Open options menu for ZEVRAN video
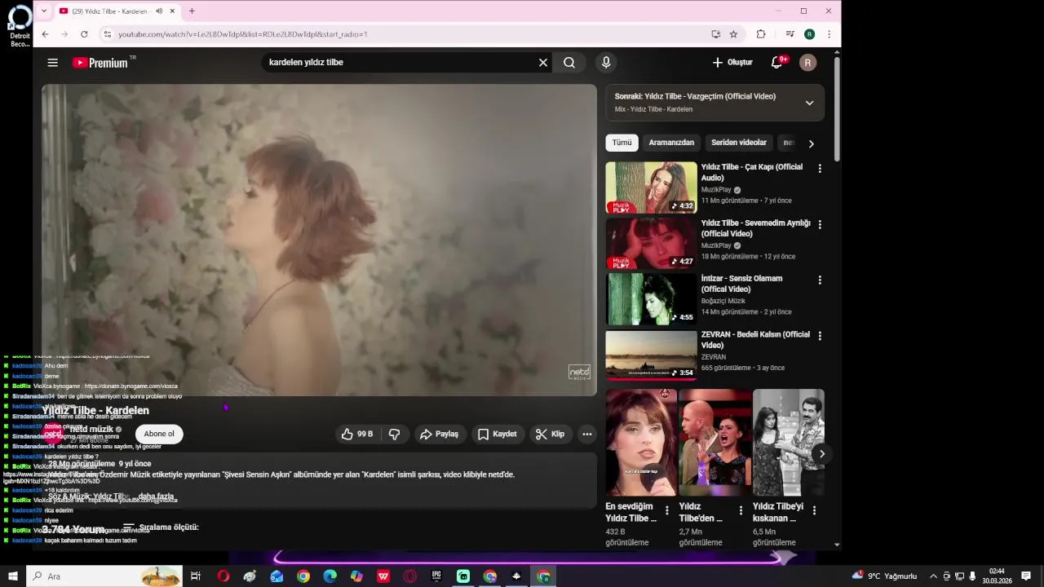This screenshot has height=587, width=1044. pyautogui.click(x=820, y=336)
